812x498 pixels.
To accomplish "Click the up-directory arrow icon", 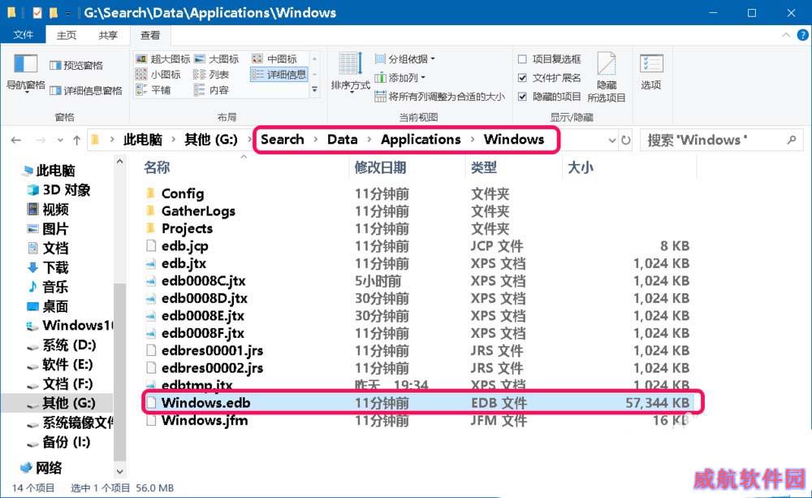I will tap(77, 140).
